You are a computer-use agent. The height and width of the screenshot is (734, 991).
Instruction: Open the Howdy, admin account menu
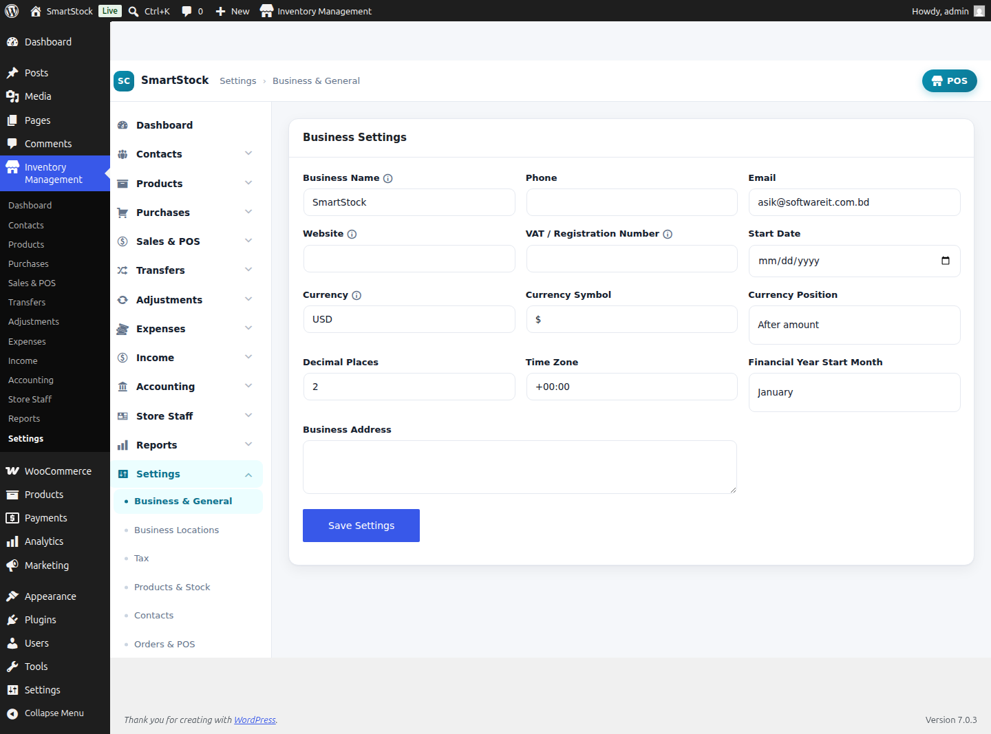pos(948,11)
